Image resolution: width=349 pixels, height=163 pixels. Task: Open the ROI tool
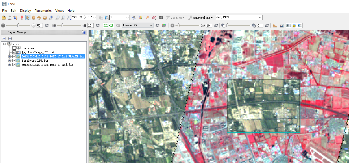pyautogui.click(x=154, y=18)
